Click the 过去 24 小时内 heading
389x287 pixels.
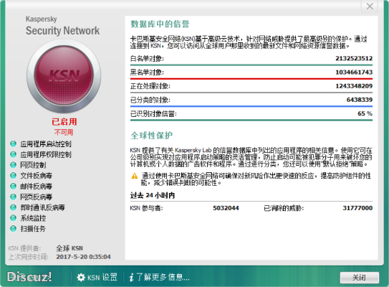click(x=153, y=195)
